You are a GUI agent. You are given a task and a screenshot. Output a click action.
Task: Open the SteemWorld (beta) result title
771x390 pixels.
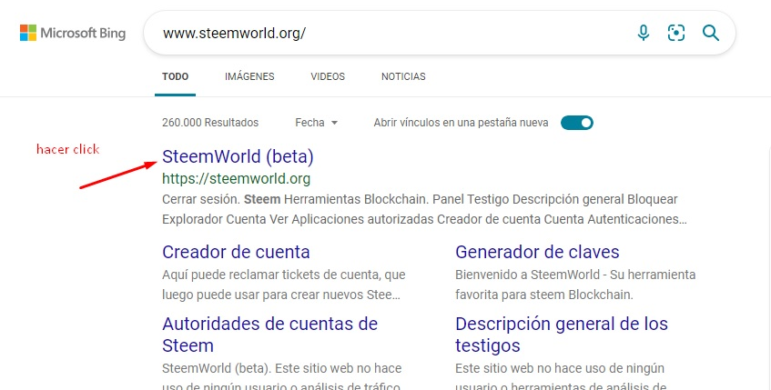pos(238,156)
